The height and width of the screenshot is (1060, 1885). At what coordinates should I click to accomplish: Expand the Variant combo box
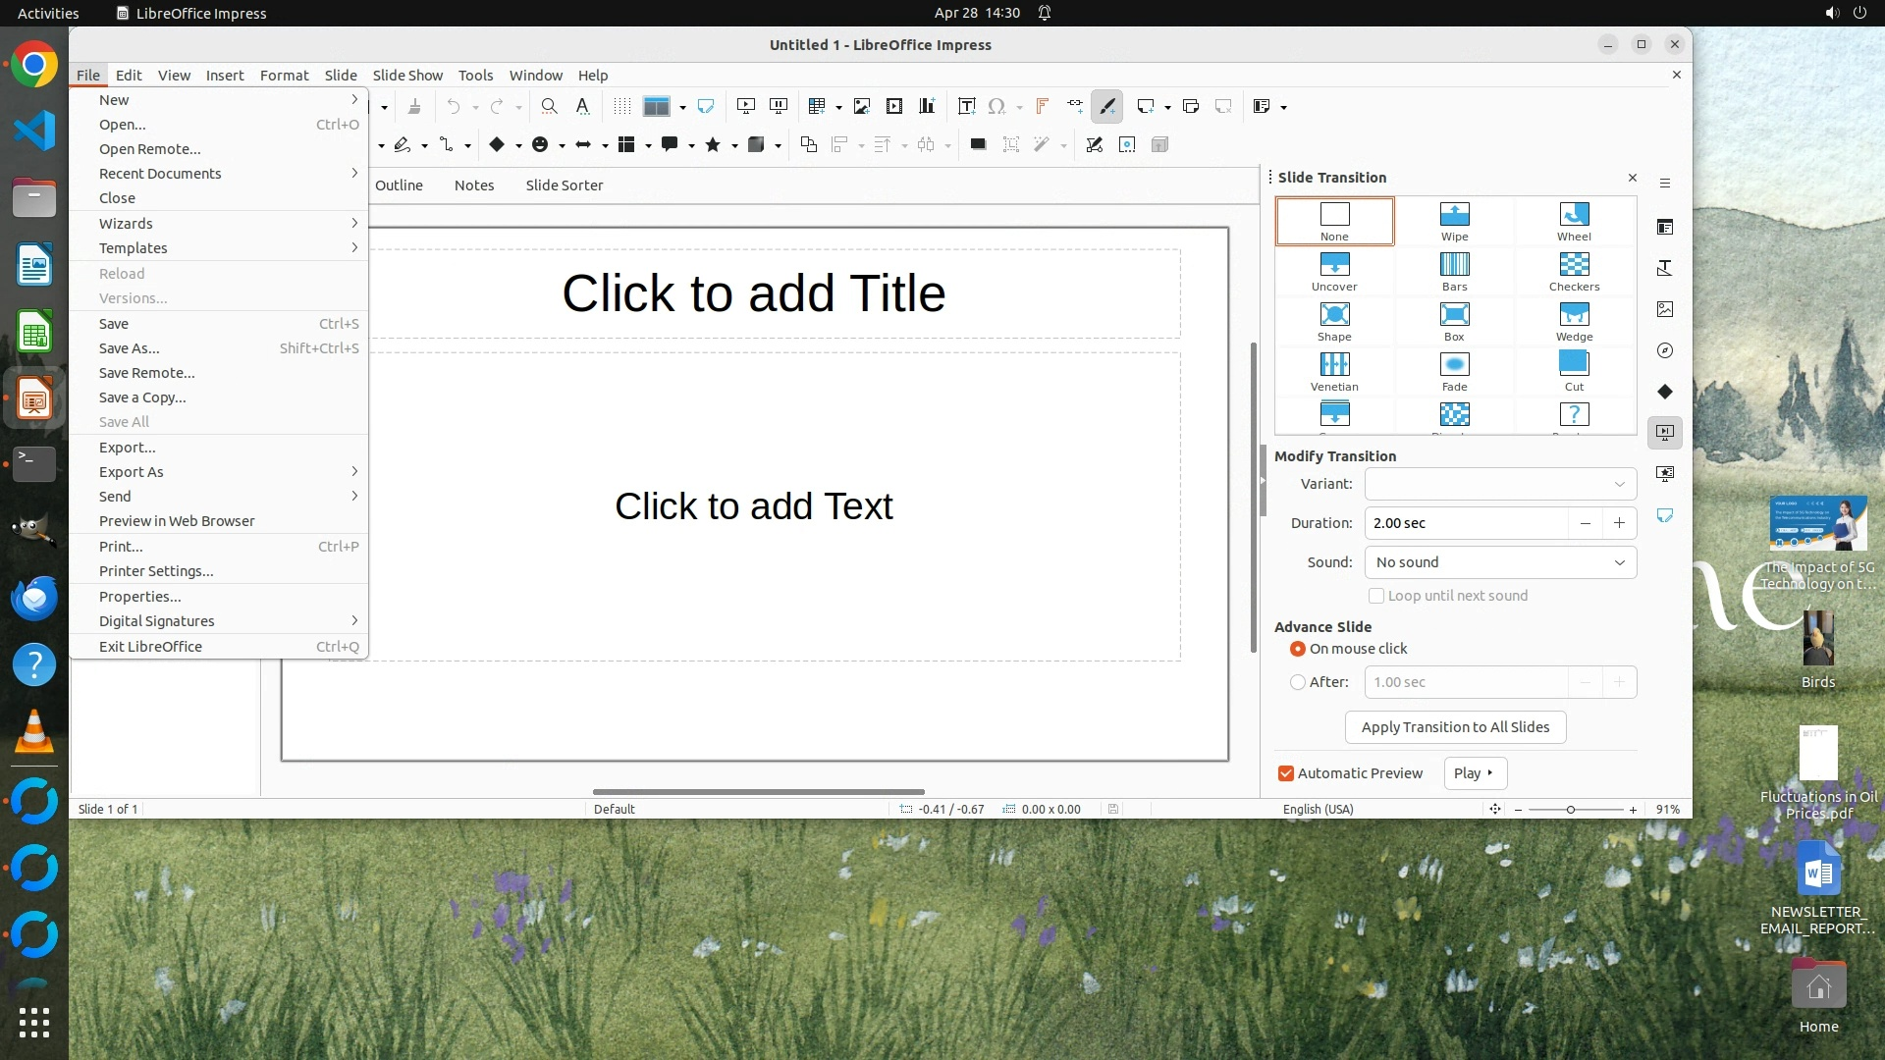point(1500,484)
